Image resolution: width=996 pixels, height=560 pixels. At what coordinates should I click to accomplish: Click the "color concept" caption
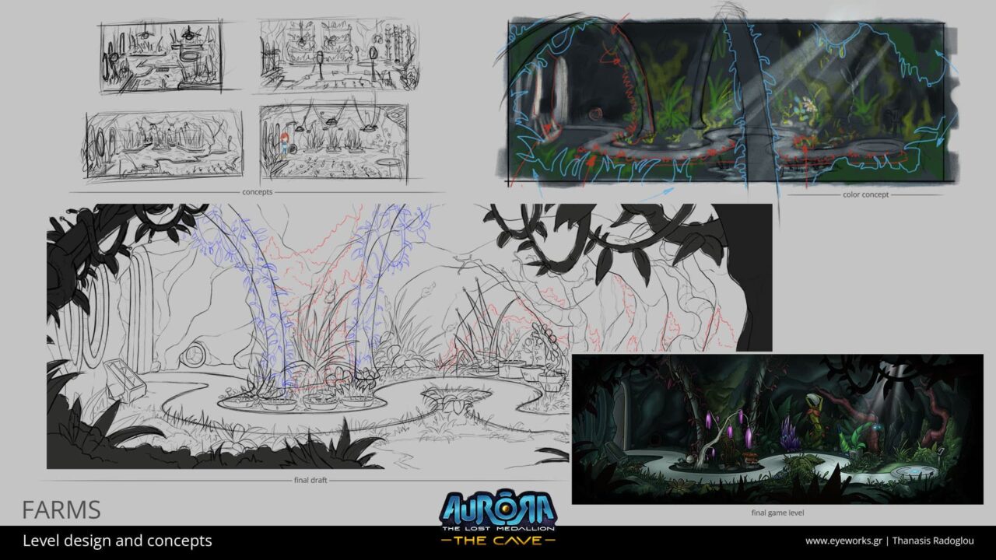coord(866,194)
